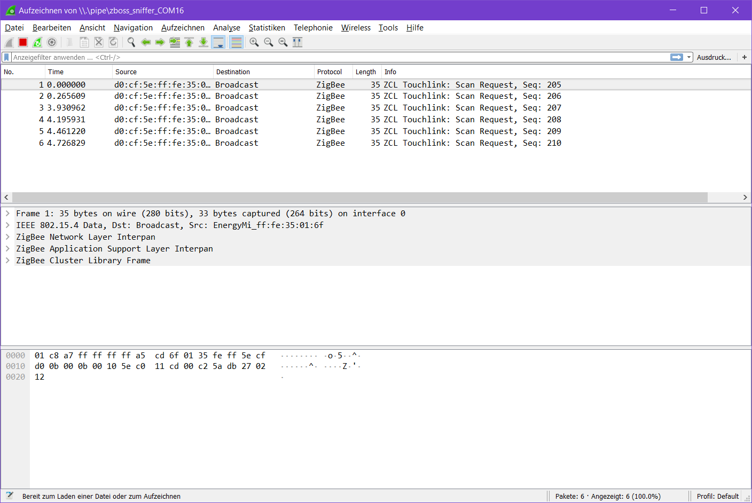
Task: Open capture options with the gear icon
Action: (52, 42)
